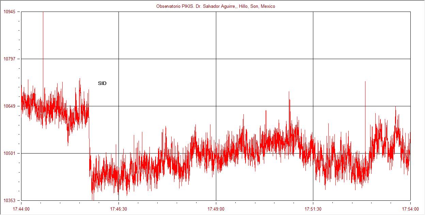Screen dimensions: 425x215
Task: Click the 17:44:00 time label
Action: pyautogui.click(x=21, y=208)
